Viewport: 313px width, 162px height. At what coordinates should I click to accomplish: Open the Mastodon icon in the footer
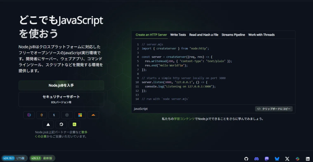click(x=267, y=159)
